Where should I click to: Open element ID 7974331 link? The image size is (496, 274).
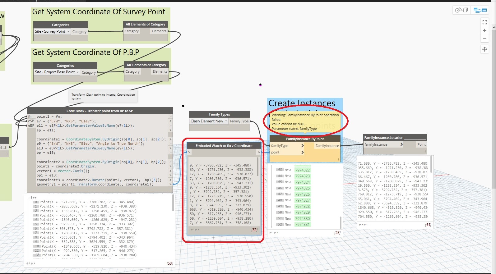pyautogui.click(x=302, y=224)
